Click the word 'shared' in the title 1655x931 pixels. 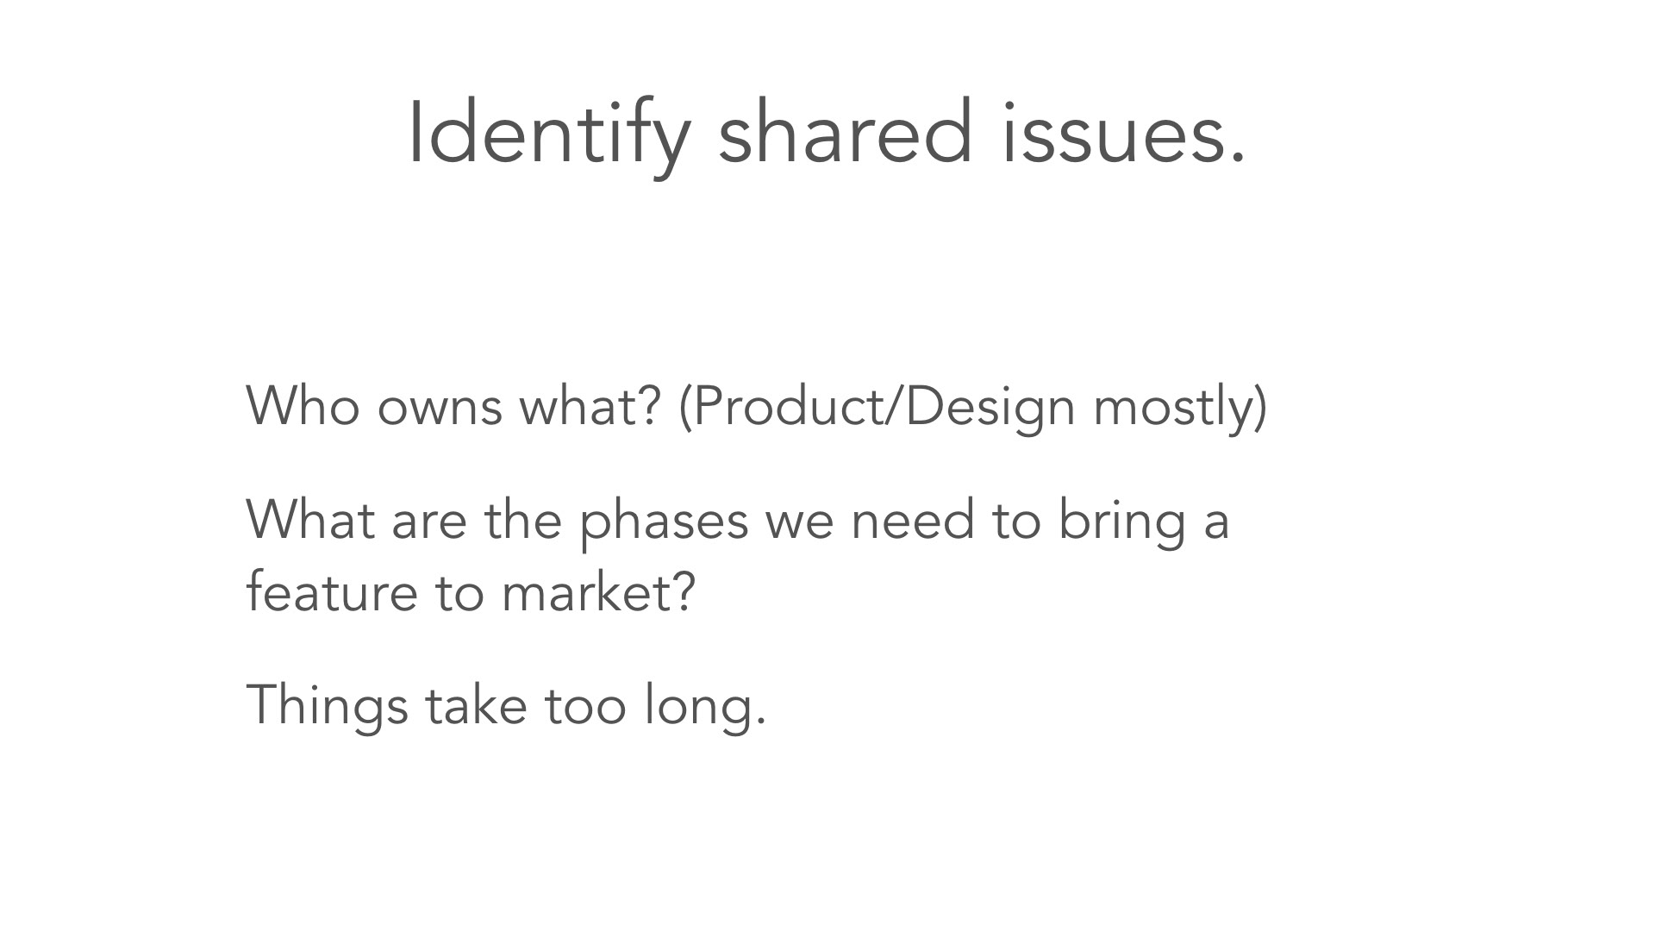pyautogui.click(x=846, y=131)
